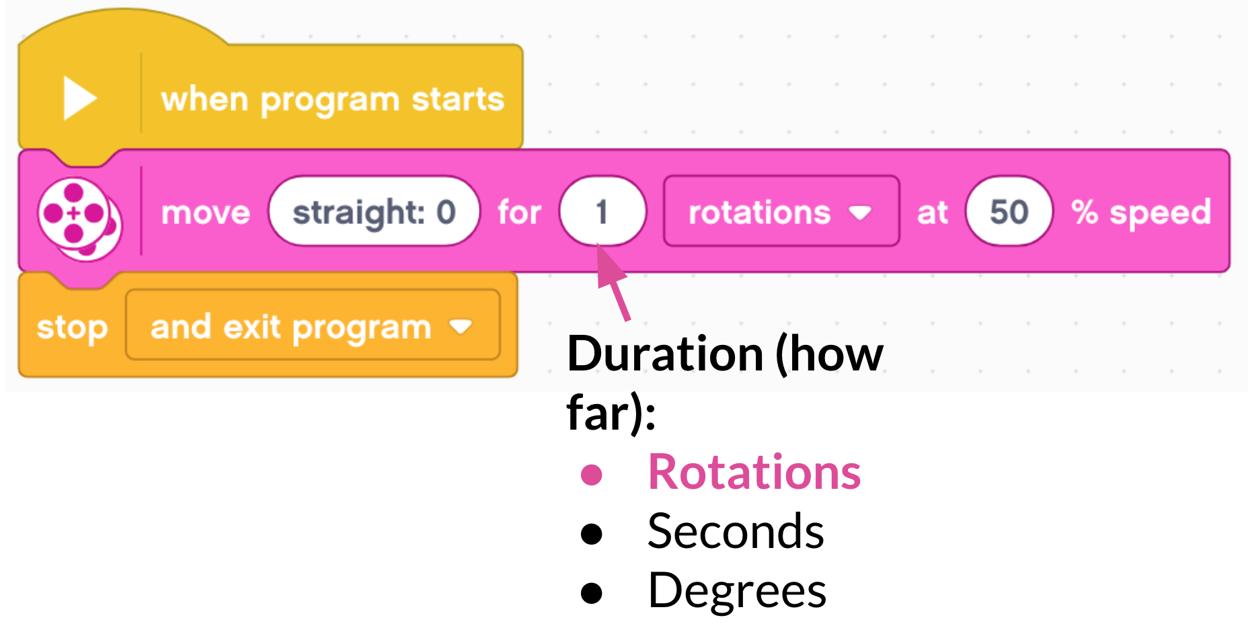This screenshot has width=1248, height=628.
Task: Click the play triangle icon on start block
Action: click(x=80, y=98)
